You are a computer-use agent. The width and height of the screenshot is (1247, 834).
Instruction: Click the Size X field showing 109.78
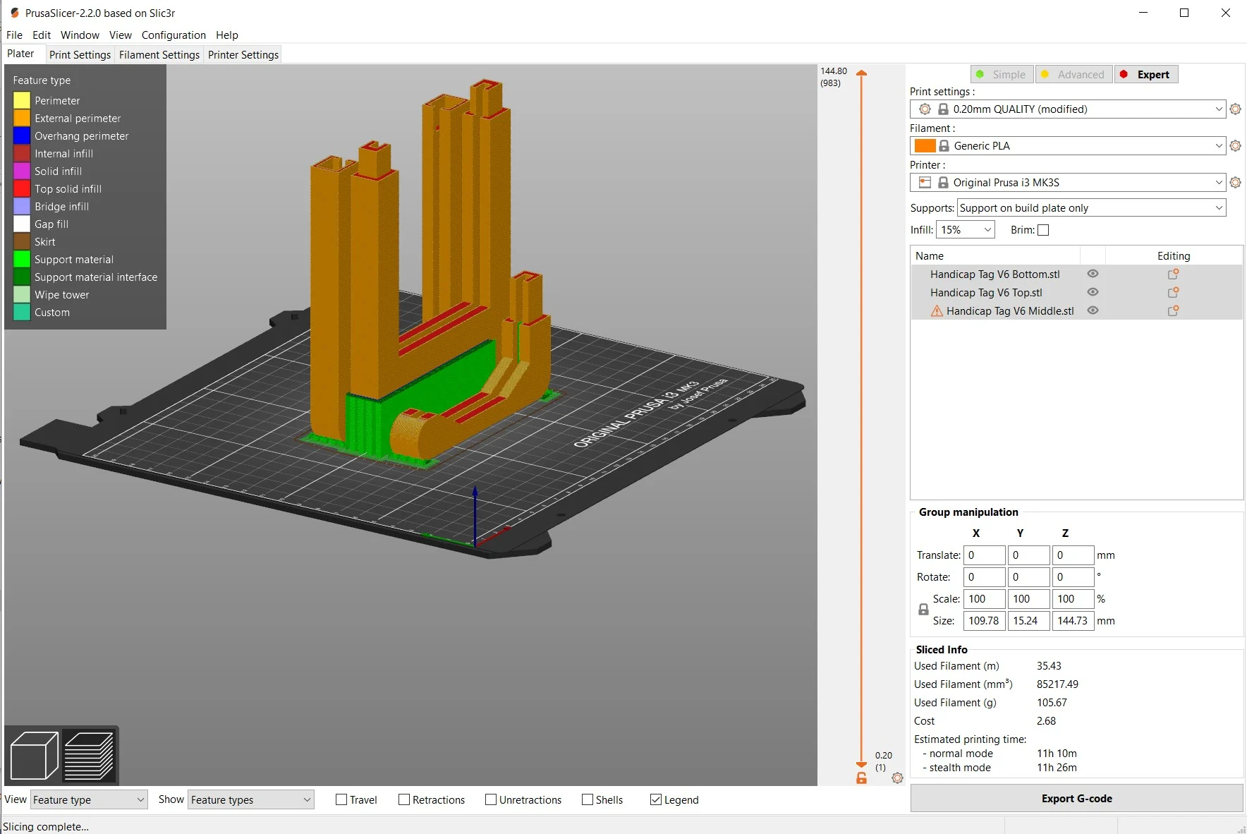pyautogui.click(x=985, y=621)
